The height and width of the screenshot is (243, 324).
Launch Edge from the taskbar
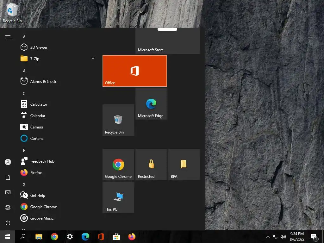[85, 237]
